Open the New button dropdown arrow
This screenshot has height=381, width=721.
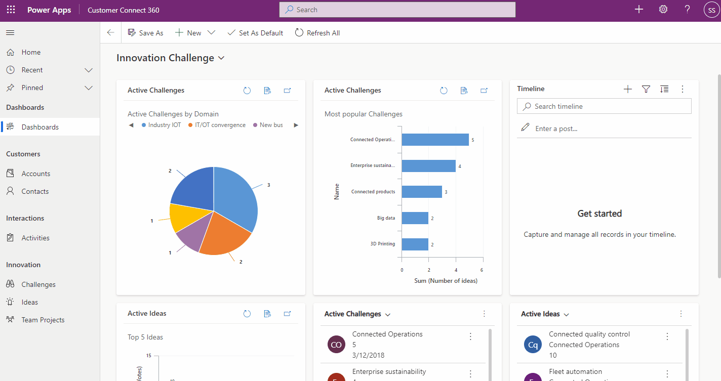coord(211,32)
